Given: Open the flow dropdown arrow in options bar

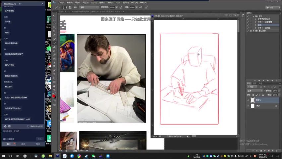Looking at the screenshot, I should pos(136,7).
